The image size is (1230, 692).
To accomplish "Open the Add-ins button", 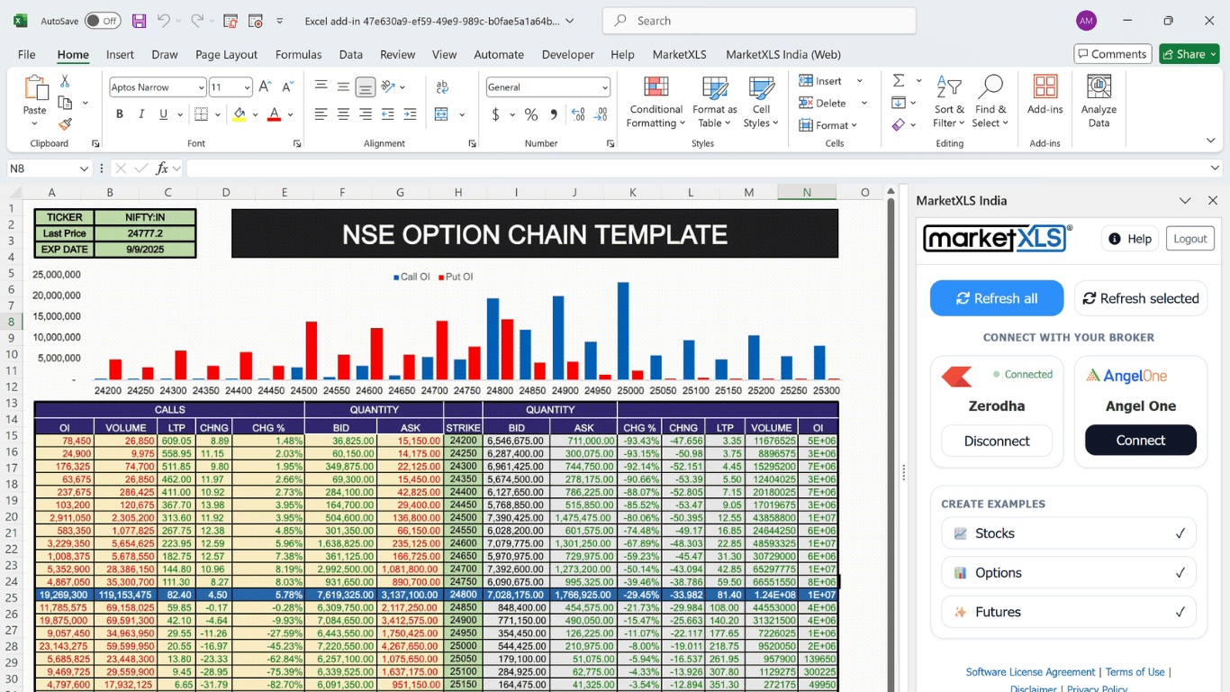I will (x=1045, y=96).
